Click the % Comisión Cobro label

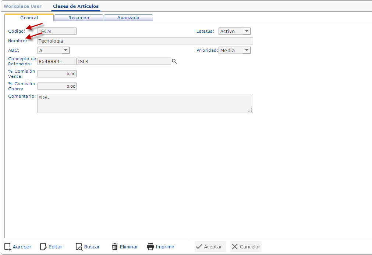coord(22,86)
